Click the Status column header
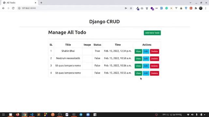The width and height of the screenshot is (209, 117). point(97,45)
